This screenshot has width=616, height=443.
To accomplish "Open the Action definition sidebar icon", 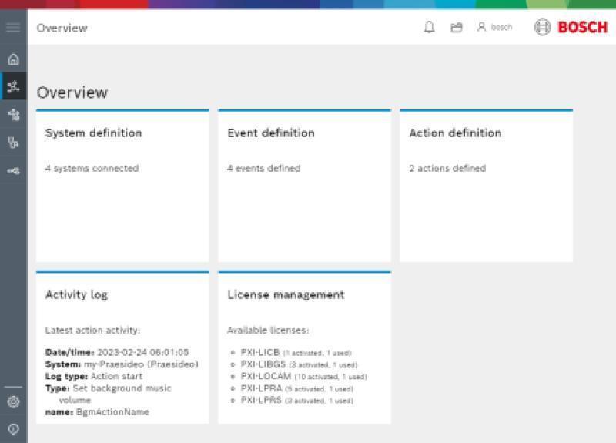I will click(x=13, y=171).
